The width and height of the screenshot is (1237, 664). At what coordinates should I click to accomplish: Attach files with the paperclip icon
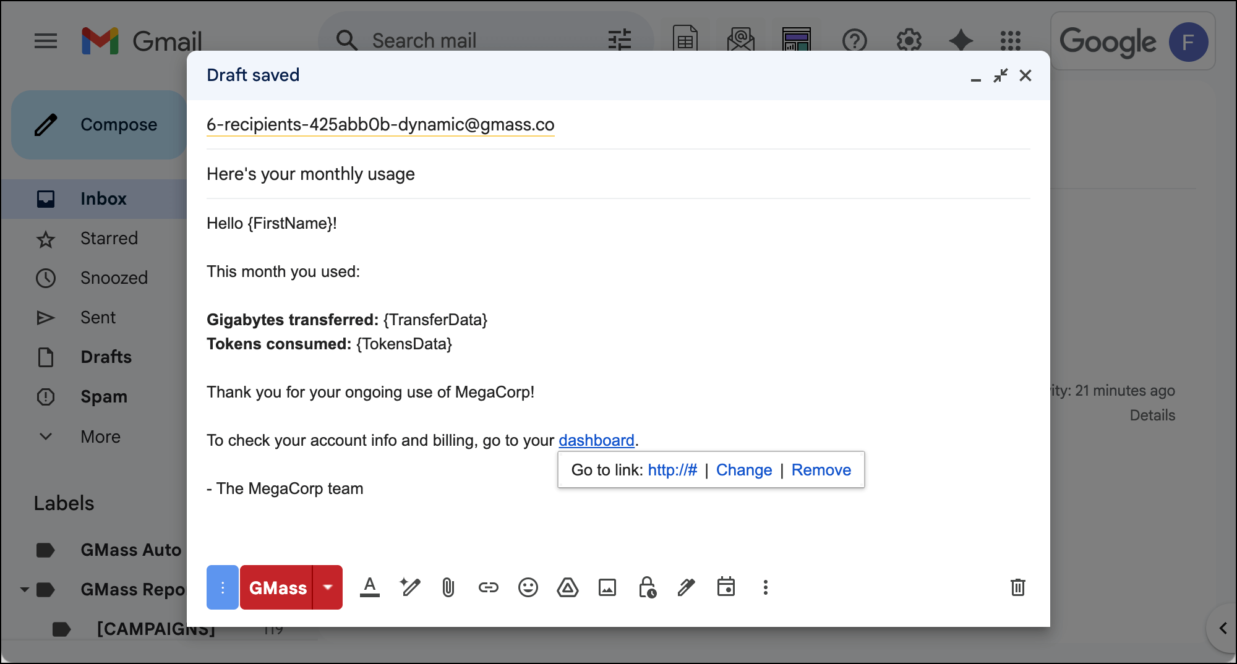(448, 587)
